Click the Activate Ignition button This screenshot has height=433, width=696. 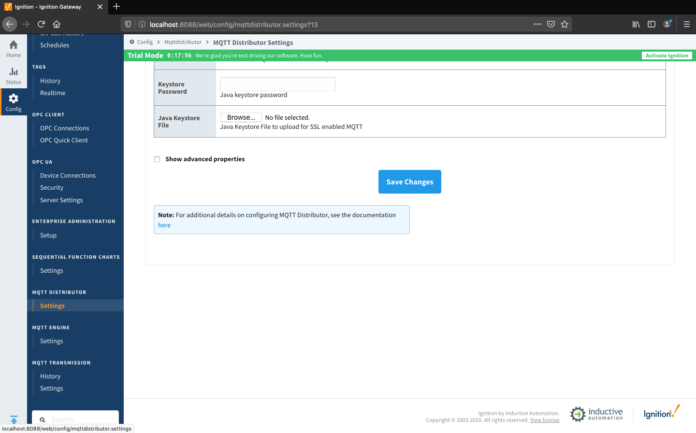point(667,56)
